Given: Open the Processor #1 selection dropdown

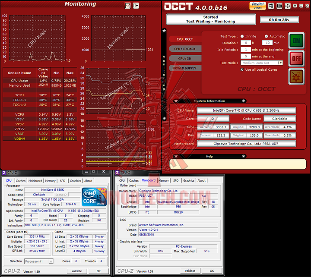Looking at the screenshot, I should tap(39, 261).
